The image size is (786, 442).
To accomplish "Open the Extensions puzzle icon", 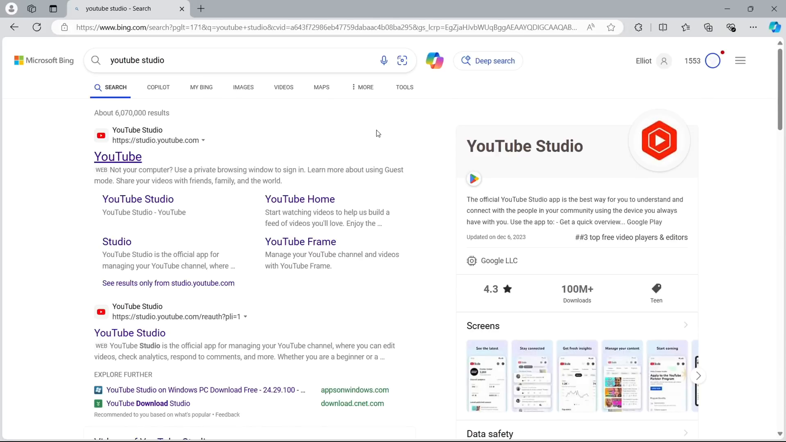I will [x=639, y=27].
